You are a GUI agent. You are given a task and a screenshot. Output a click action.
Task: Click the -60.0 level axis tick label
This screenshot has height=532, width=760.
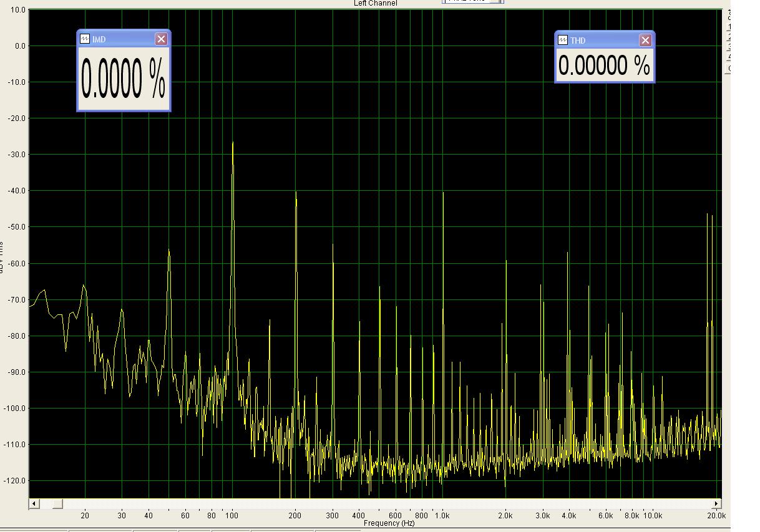(17, 263)
